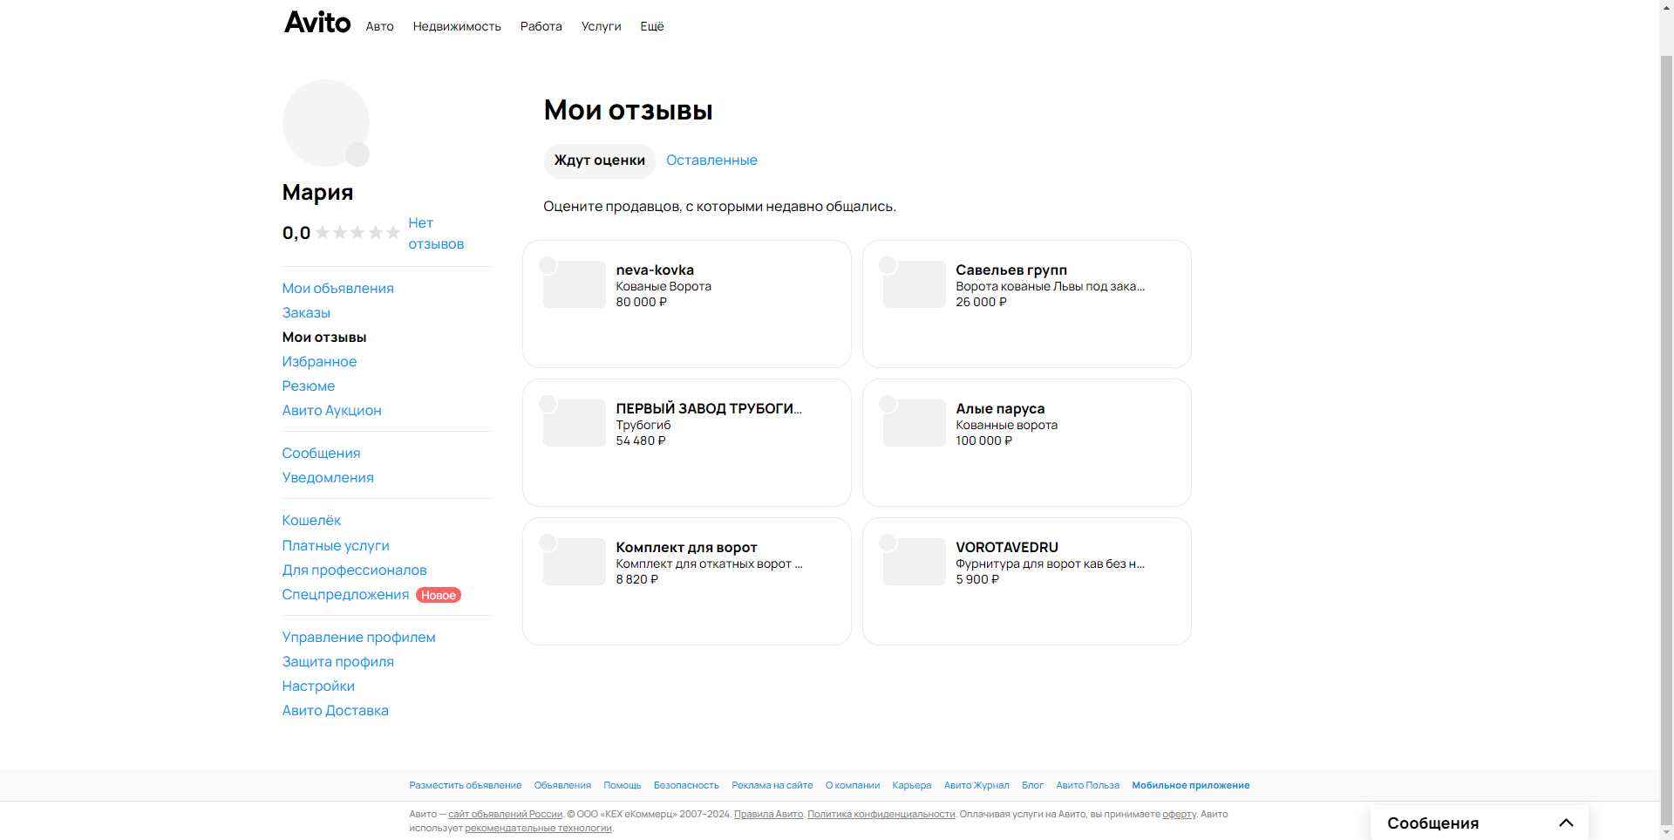Select Мои отзывы sidebar item
Image resolution: width=1674 pixels, height=840 pixels.
coord(323,337)
